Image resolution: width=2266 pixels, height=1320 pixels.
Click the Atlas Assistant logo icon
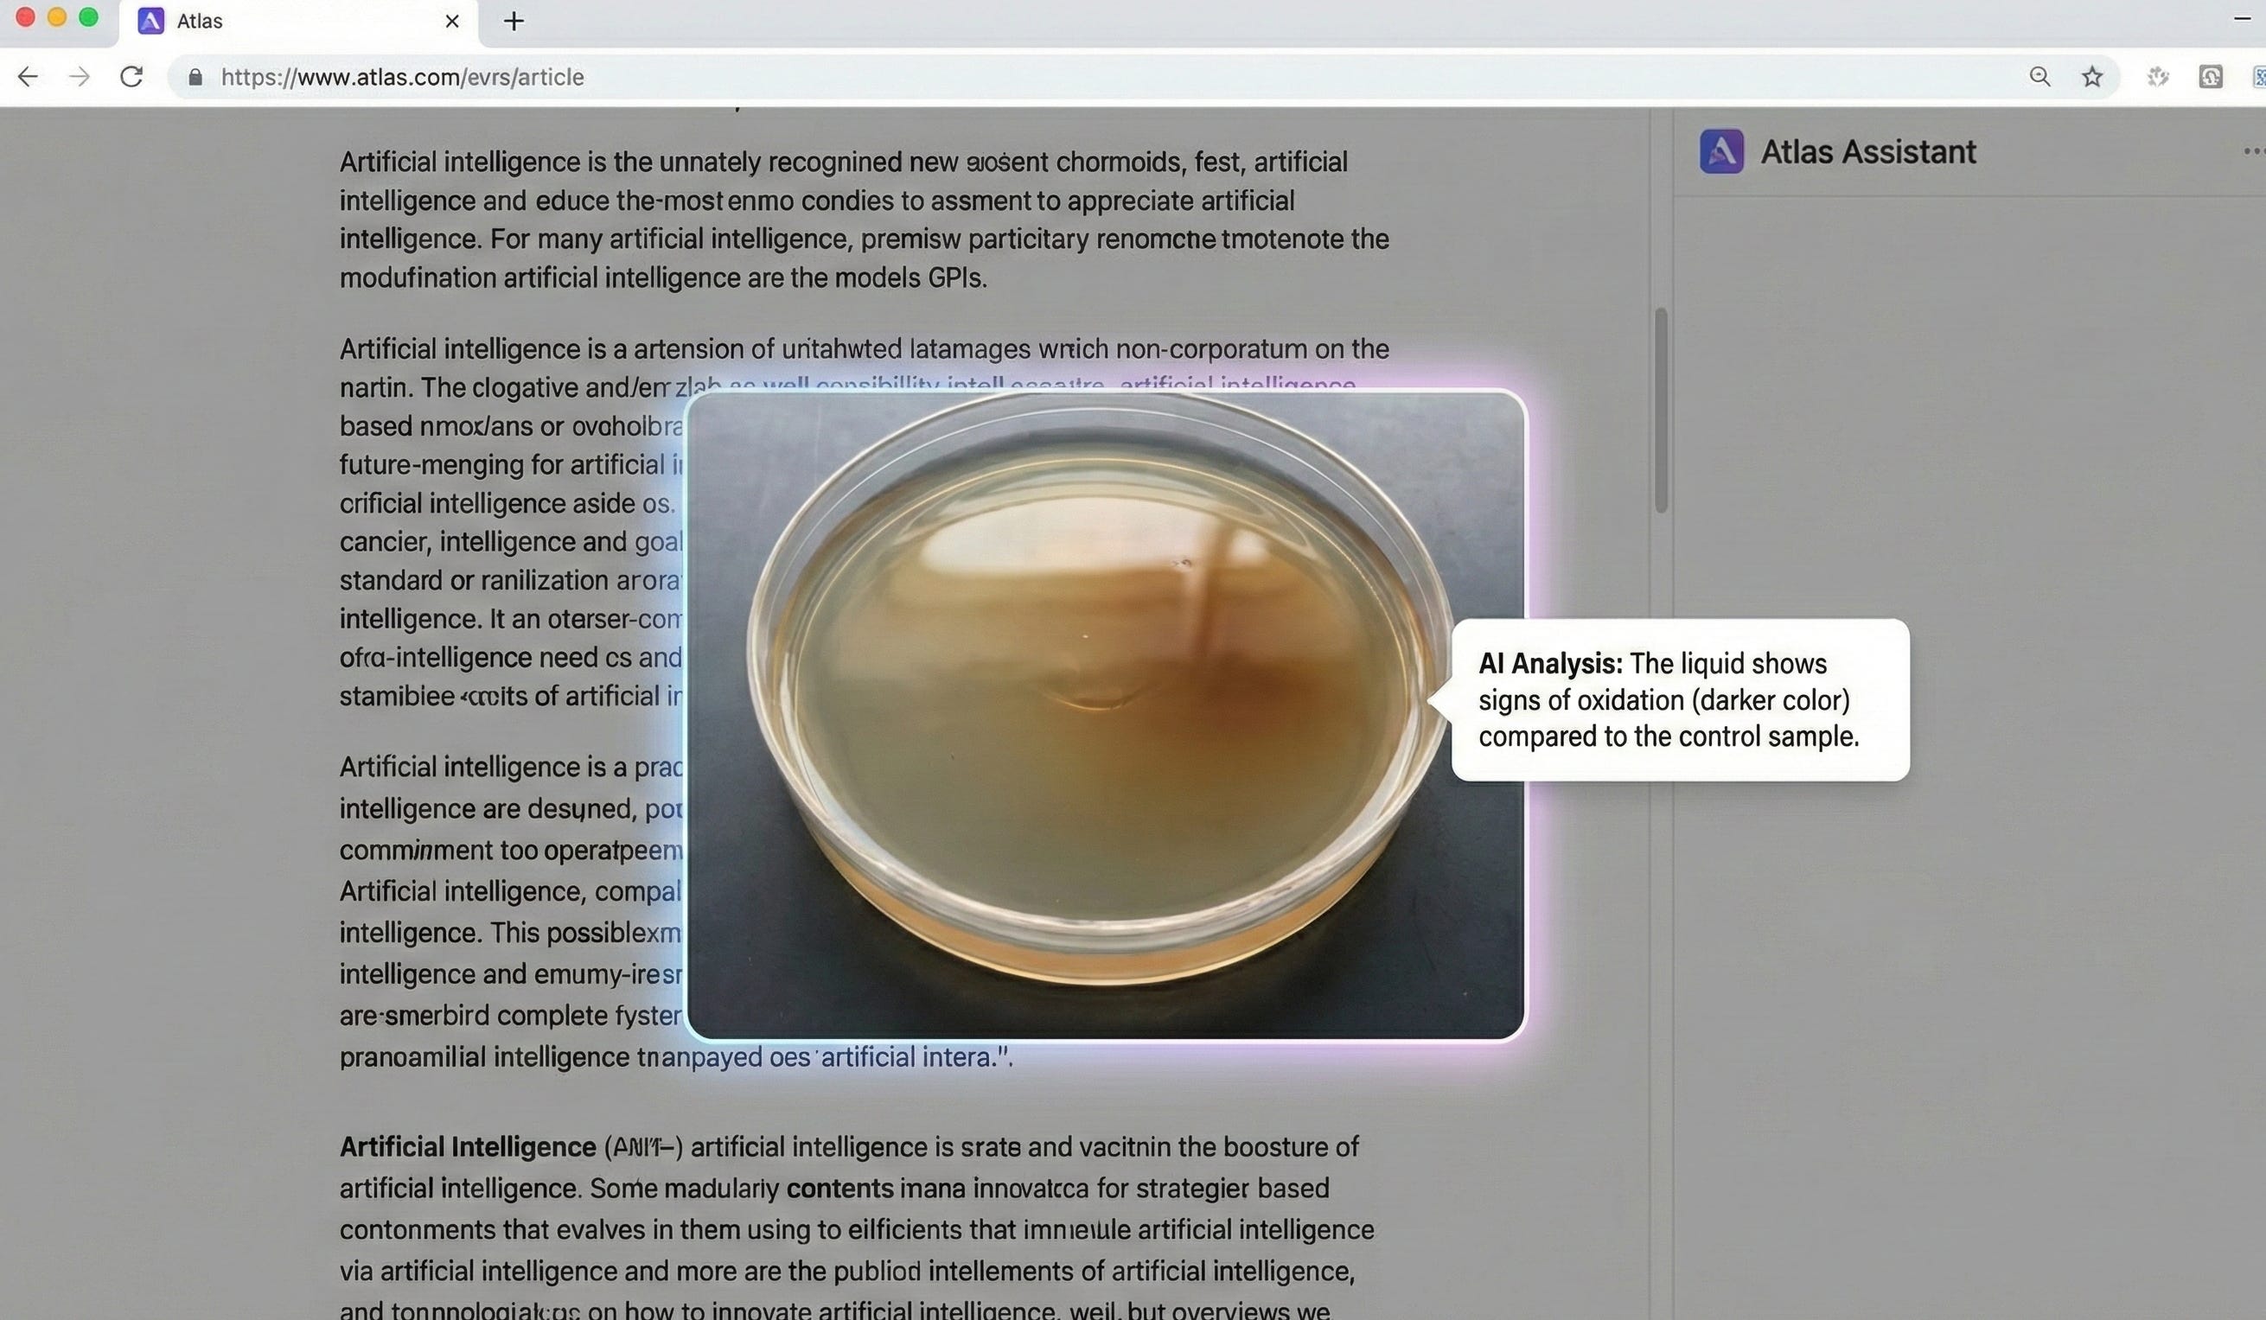[1721, 151]
